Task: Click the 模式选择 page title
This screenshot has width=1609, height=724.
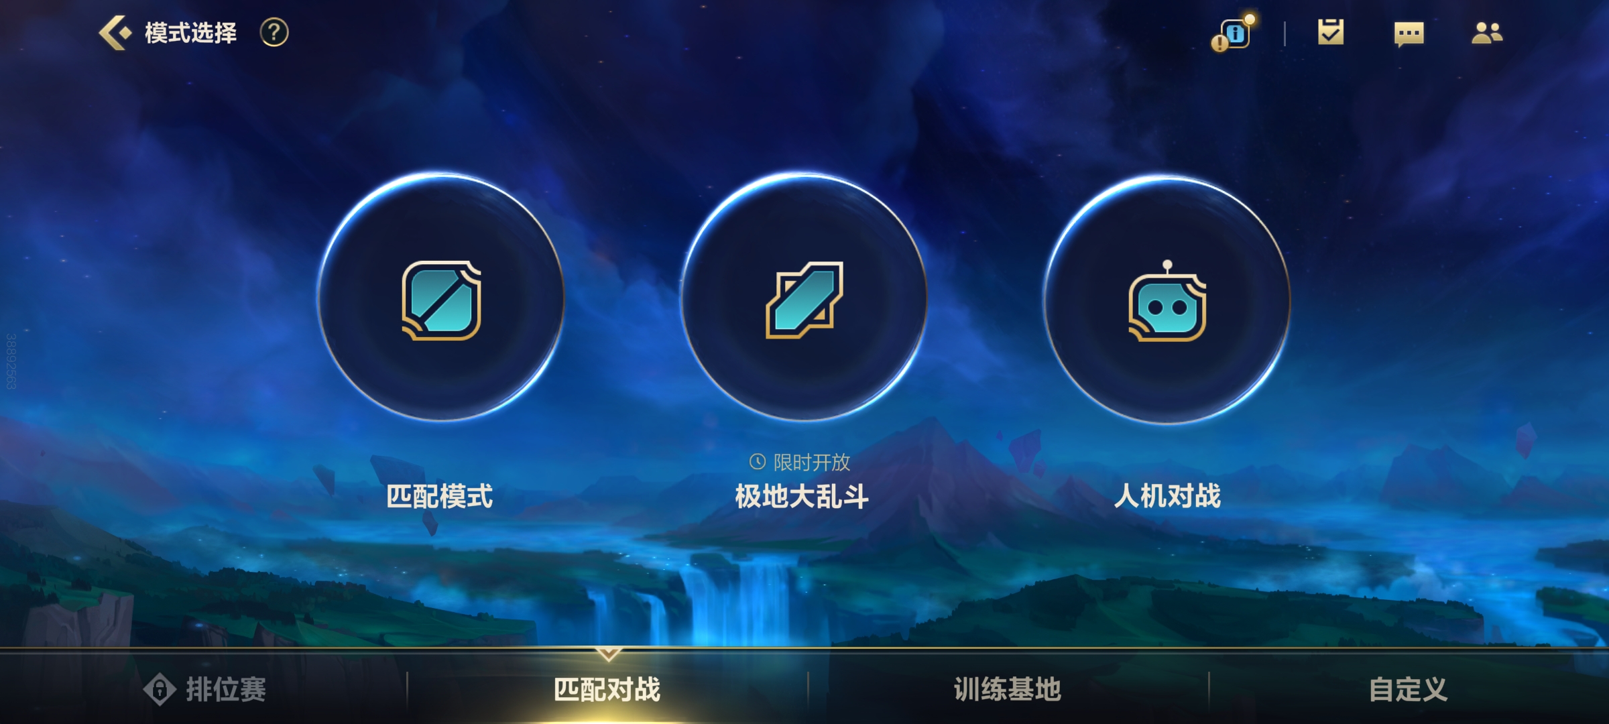Action: click(x=190, y=33)
